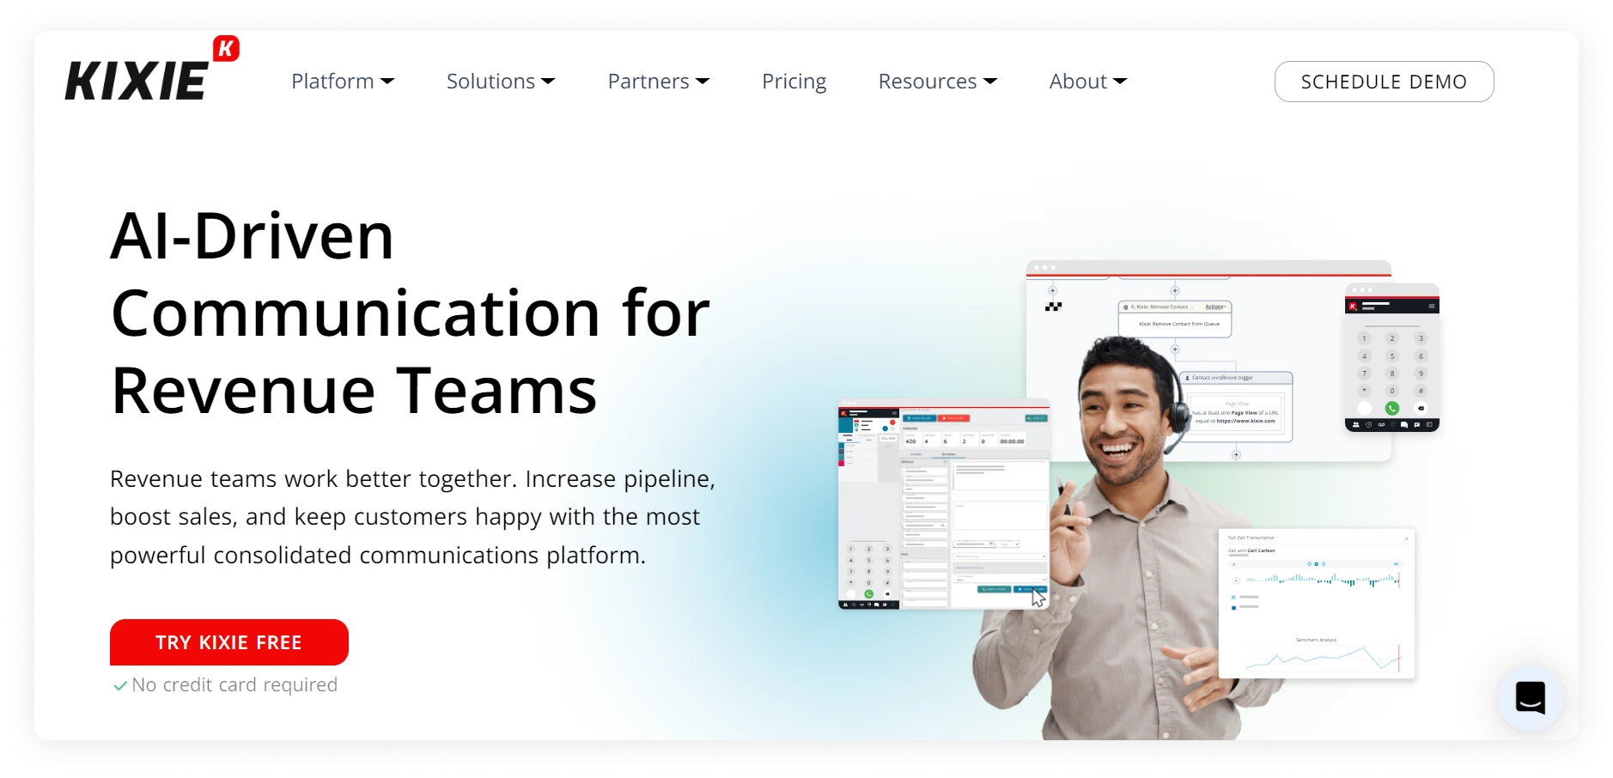Expand the Resources dropdown arrow
1613x778 pixels.
(989, 82)
